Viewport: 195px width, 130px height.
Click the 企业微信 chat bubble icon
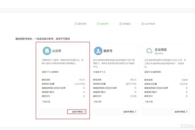click(149, 51)
